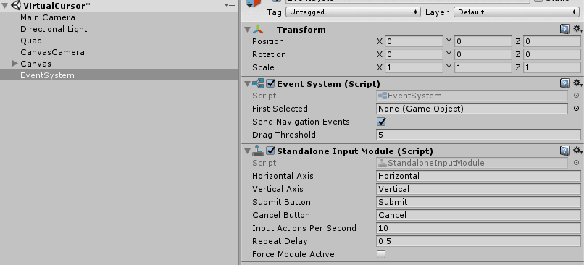Viewport: 584px width, 265px height.
Task: Click the StandaloneInputModule script reference field
Action: [x=472, y=163]
